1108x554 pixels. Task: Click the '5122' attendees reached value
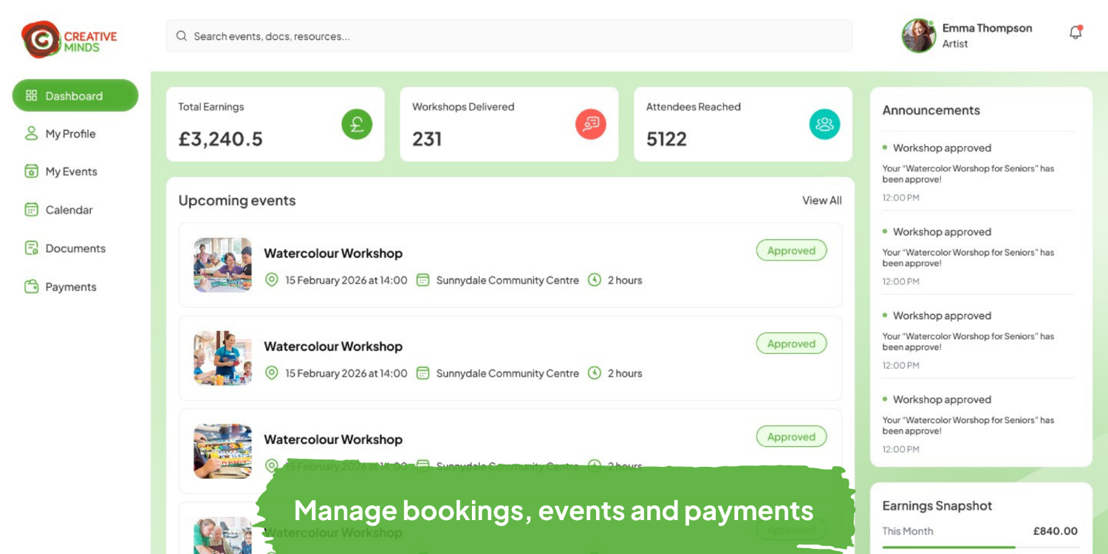(666, 139)
